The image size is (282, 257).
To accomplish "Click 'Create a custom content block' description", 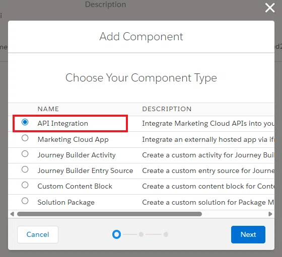I will coord(208,186).
